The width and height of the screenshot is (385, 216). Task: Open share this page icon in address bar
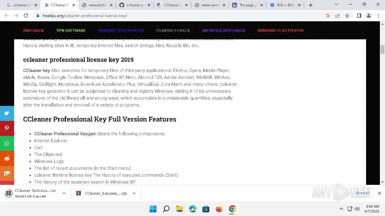click(x=337, y=16)
